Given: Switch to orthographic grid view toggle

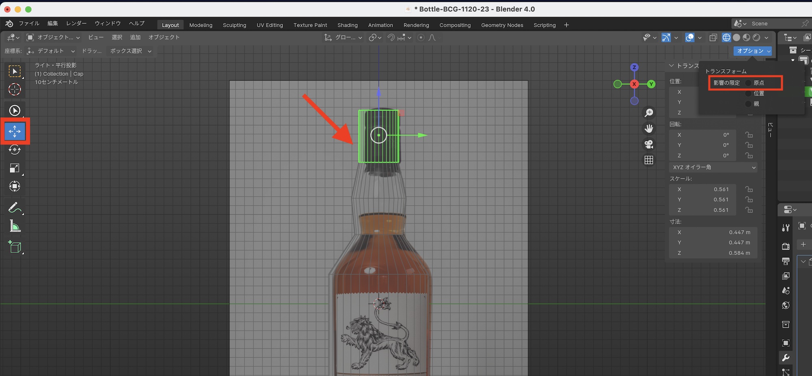Looking at the screenshot, I should tap(649, 160).
